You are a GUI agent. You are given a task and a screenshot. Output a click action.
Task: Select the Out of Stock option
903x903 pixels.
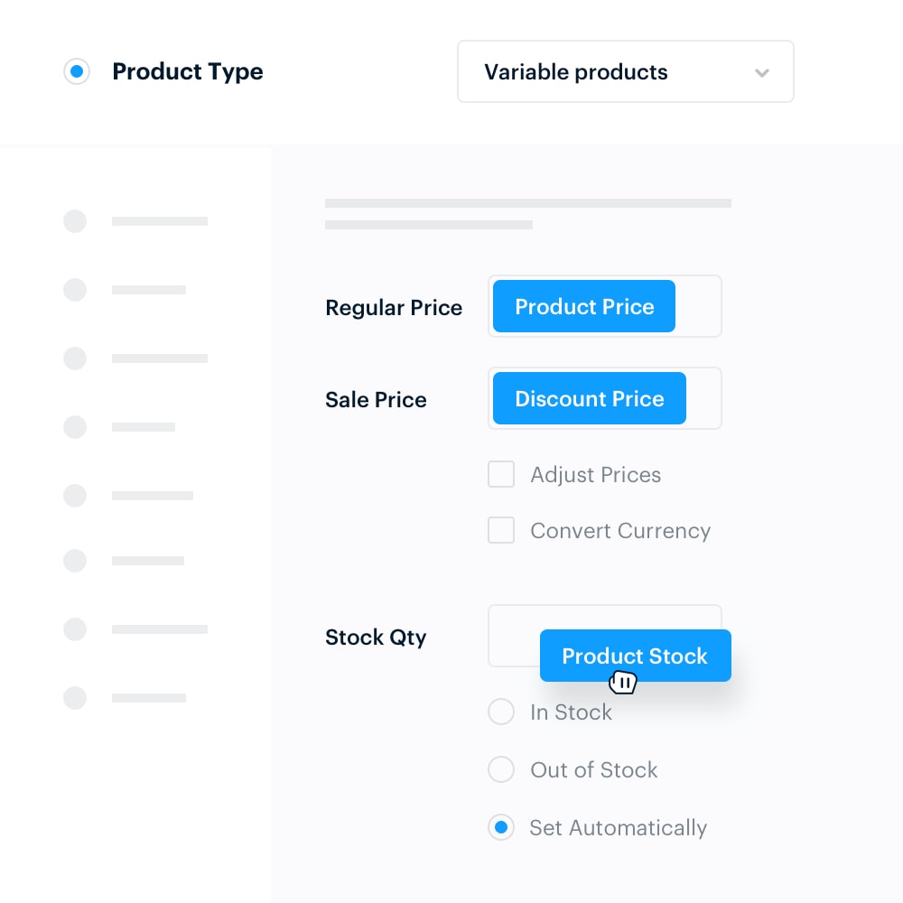pos(501,769)
